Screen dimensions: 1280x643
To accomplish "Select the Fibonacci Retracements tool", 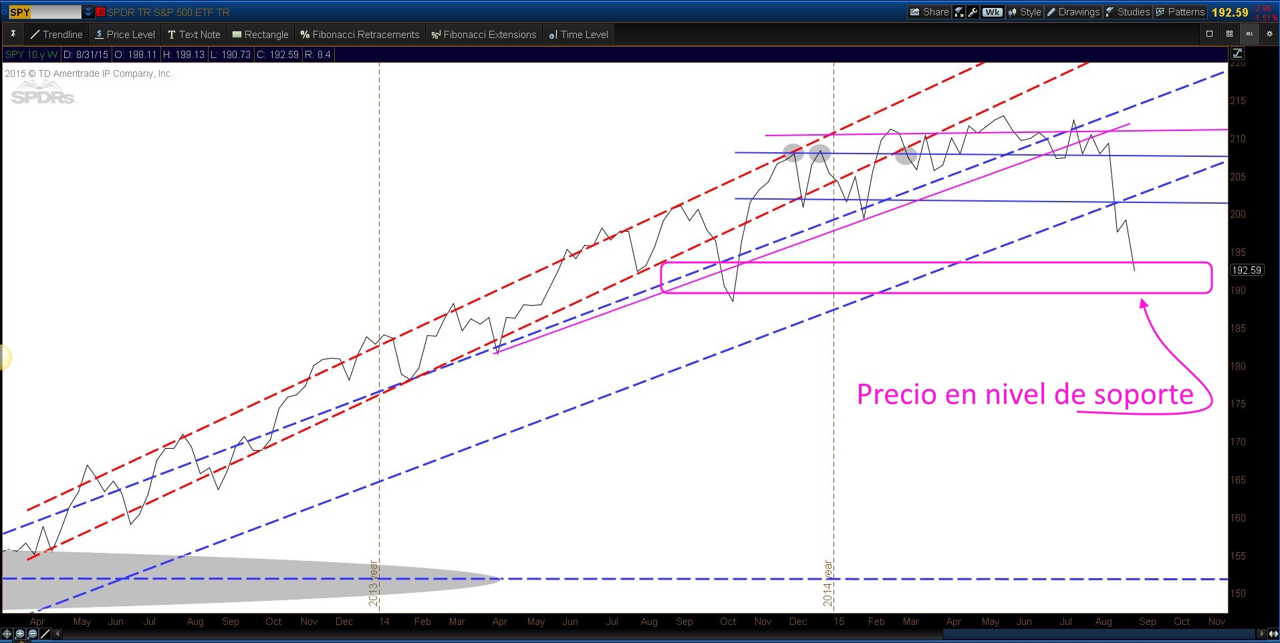I will pyautogui.click(x=360, y=34).
